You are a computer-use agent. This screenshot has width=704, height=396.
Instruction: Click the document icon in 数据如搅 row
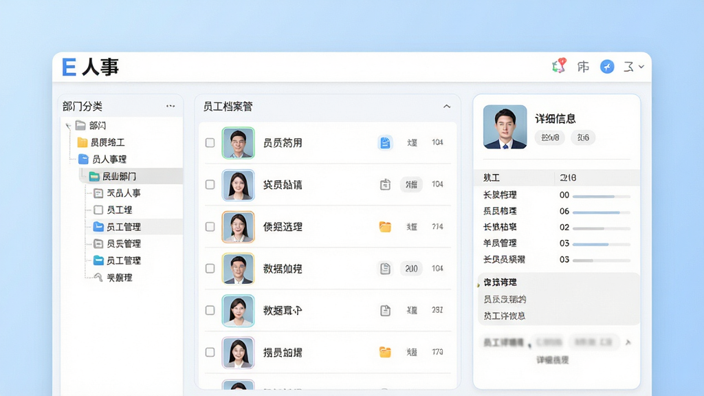pos(385,269)
